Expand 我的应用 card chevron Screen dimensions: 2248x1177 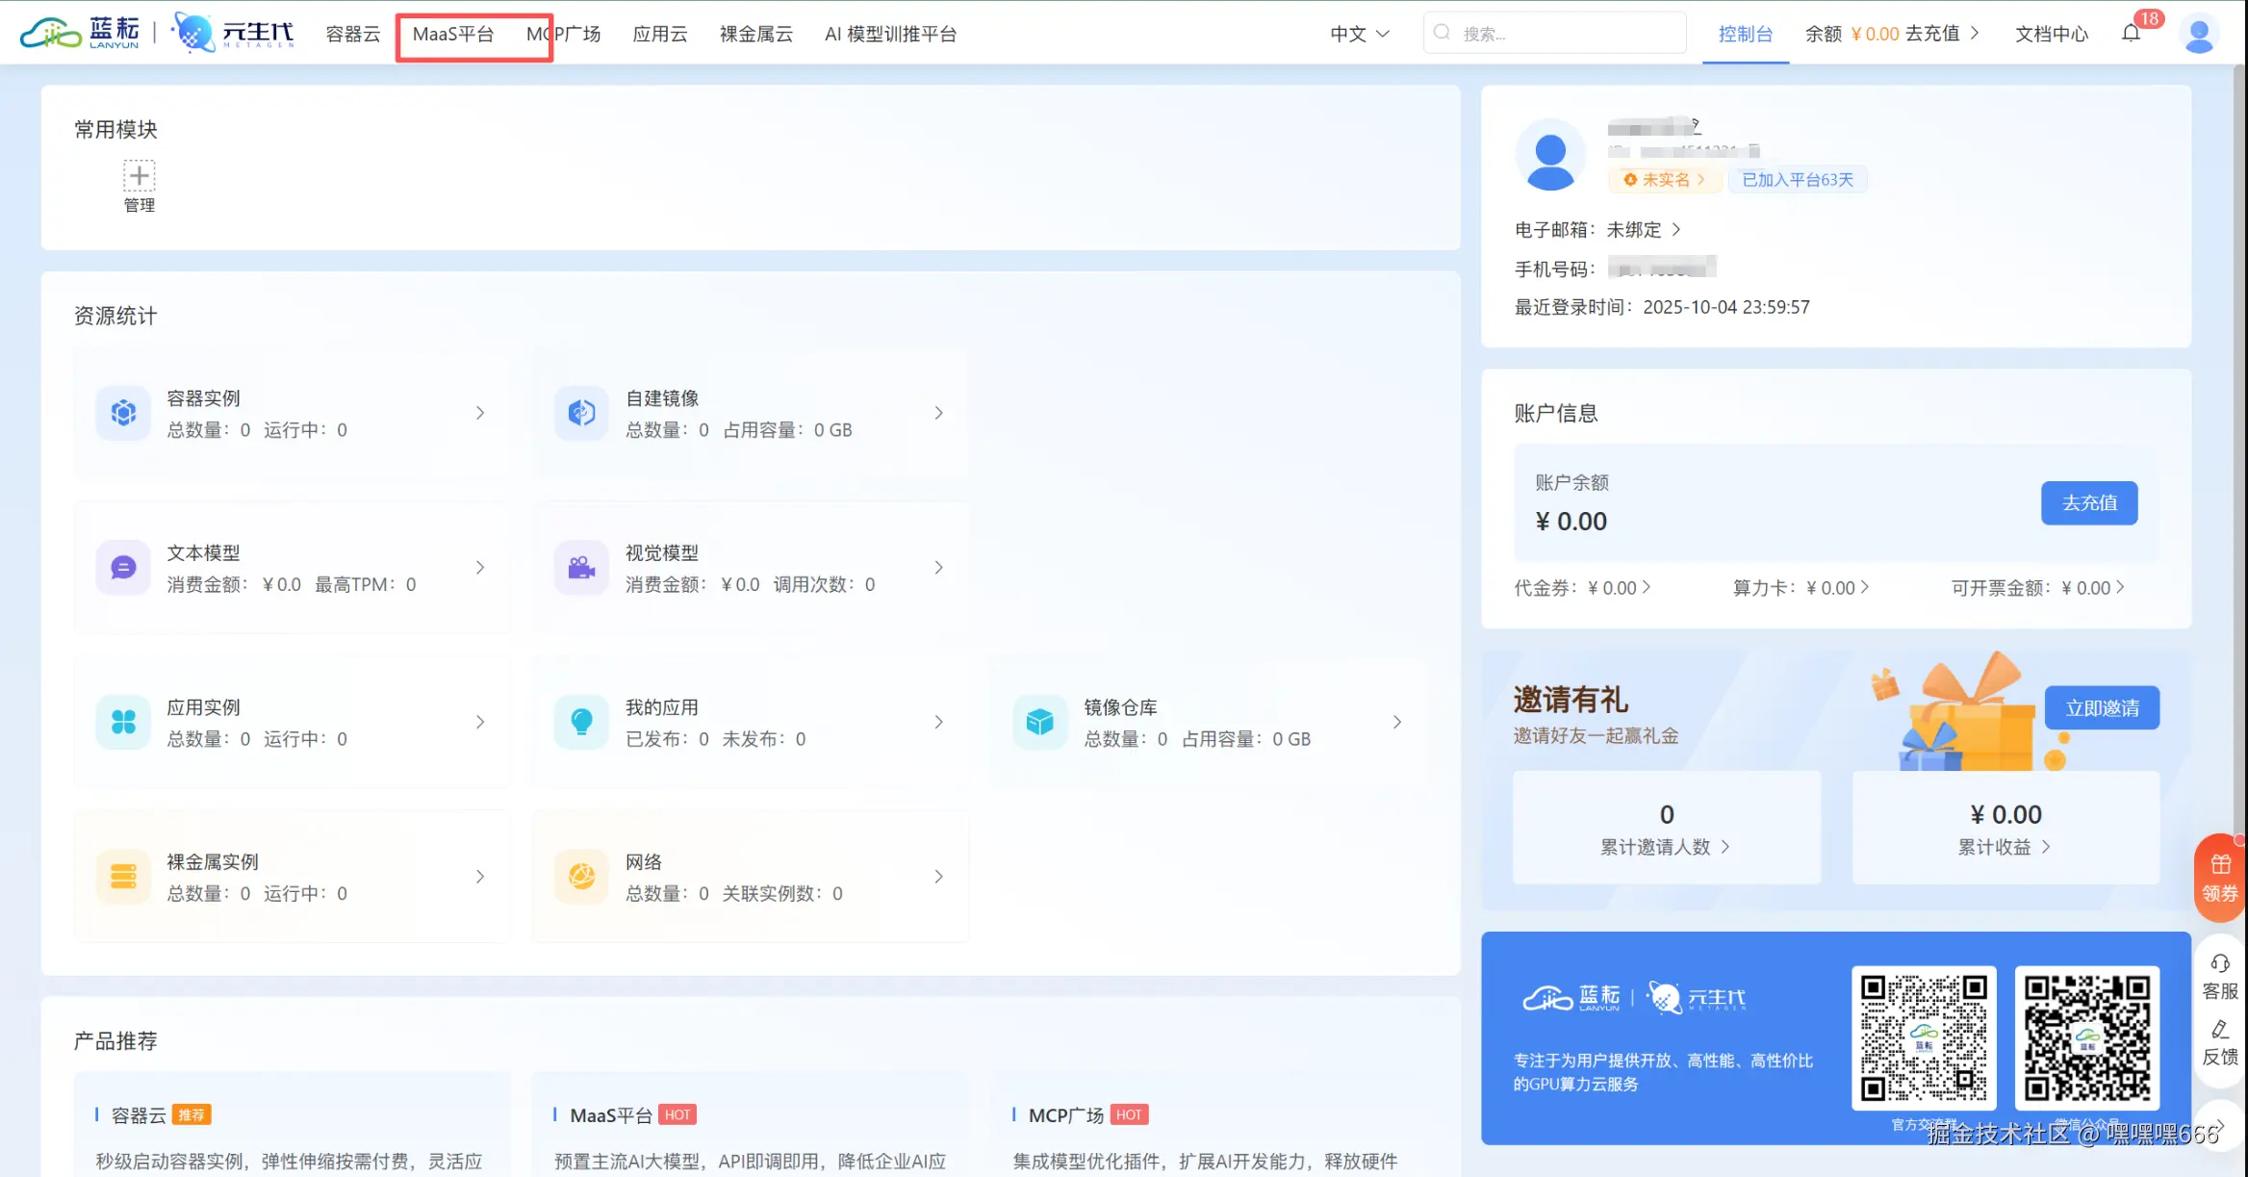(938, 722)
